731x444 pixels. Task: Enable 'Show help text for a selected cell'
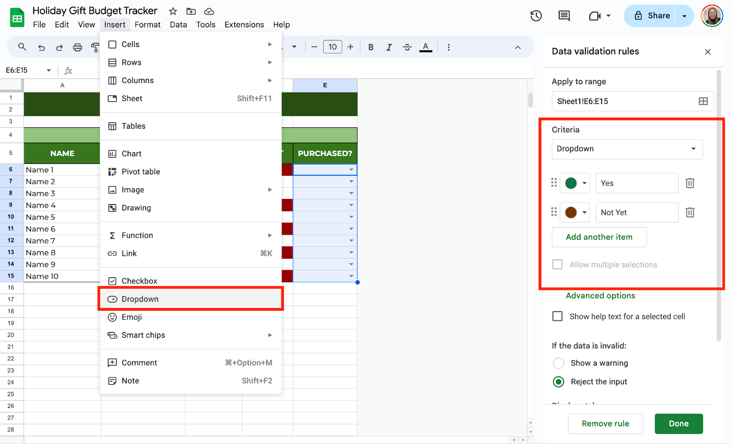557,316
